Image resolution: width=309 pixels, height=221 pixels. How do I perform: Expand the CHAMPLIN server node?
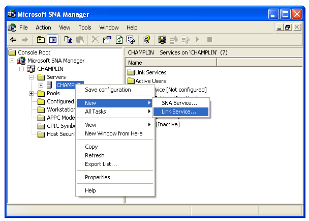(41, 86)
